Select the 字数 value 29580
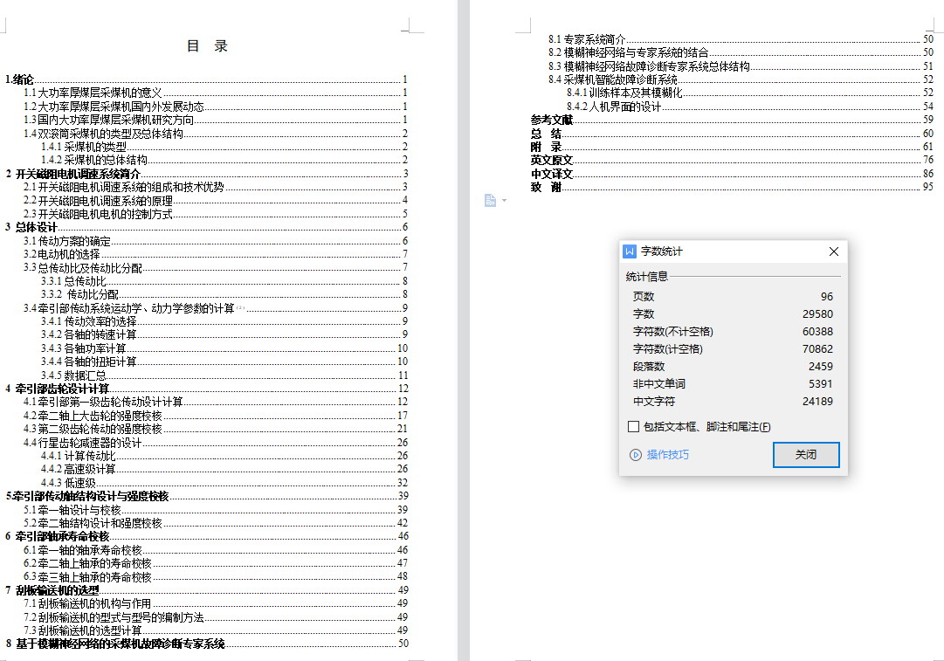The width and height of the screenshot is (944, 661). click(817, 314)
